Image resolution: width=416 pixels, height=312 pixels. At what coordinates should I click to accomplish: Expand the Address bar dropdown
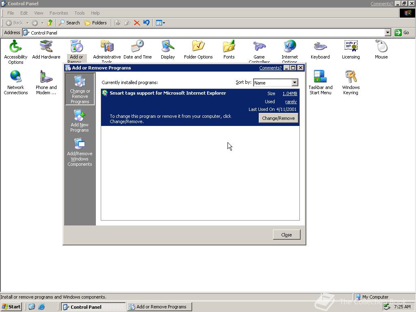click(388, 32)
